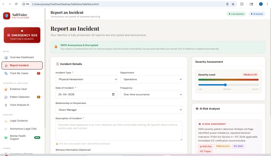Click the Severity Level slider handle

tap(225, 85)
